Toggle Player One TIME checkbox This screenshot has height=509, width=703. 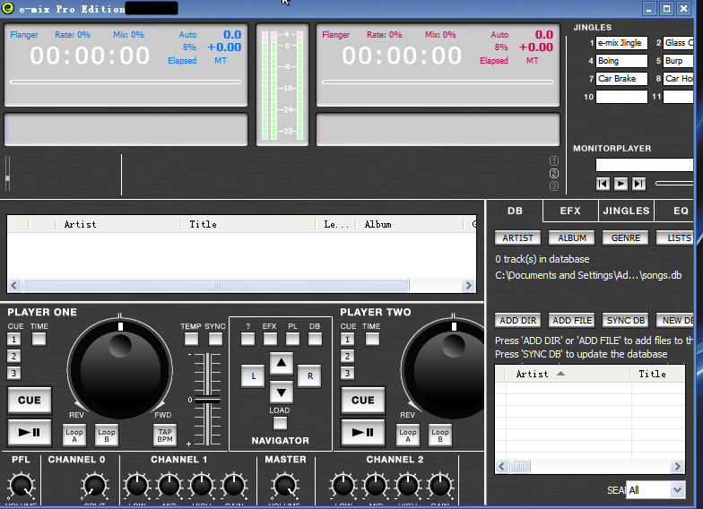(39, 340)
